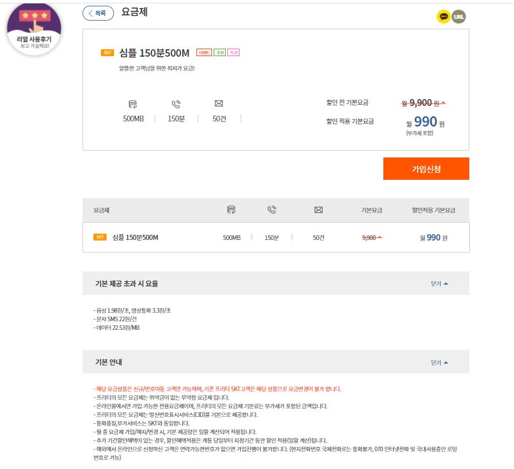Click the URL copy icon
This screenshot has width=514, height=469.
(458, 17)
